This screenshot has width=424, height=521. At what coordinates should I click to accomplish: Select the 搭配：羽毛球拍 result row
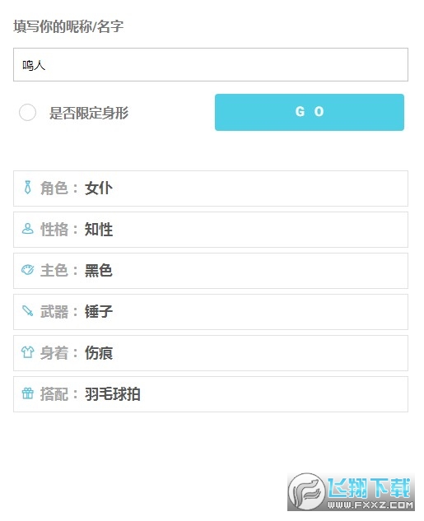pos(211,394)
